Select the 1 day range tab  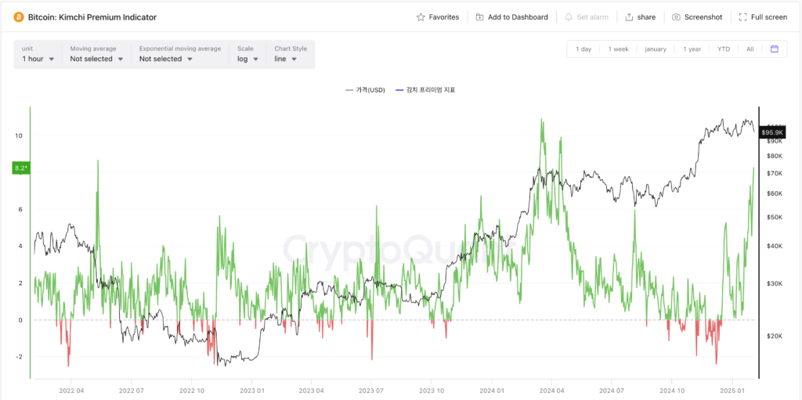pos(583,49)
